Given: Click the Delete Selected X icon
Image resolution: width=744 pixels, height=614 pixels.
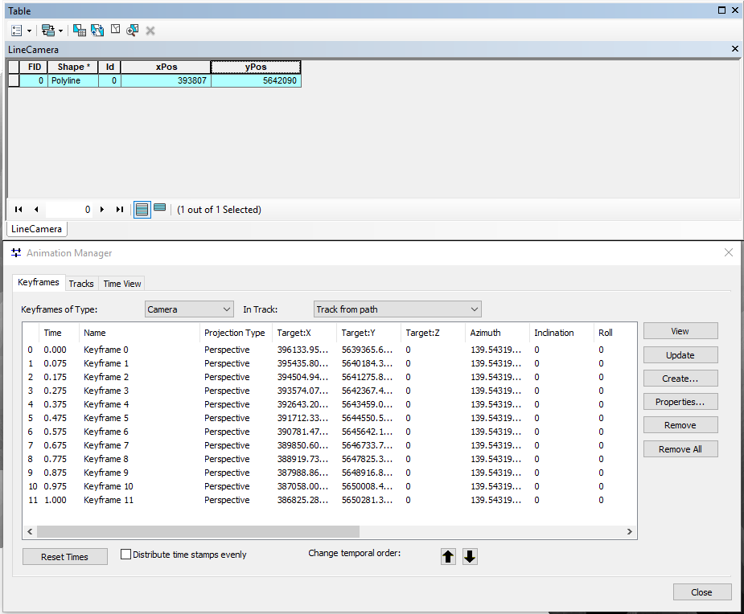Looking at the screenshot, I should pos(150,31).
